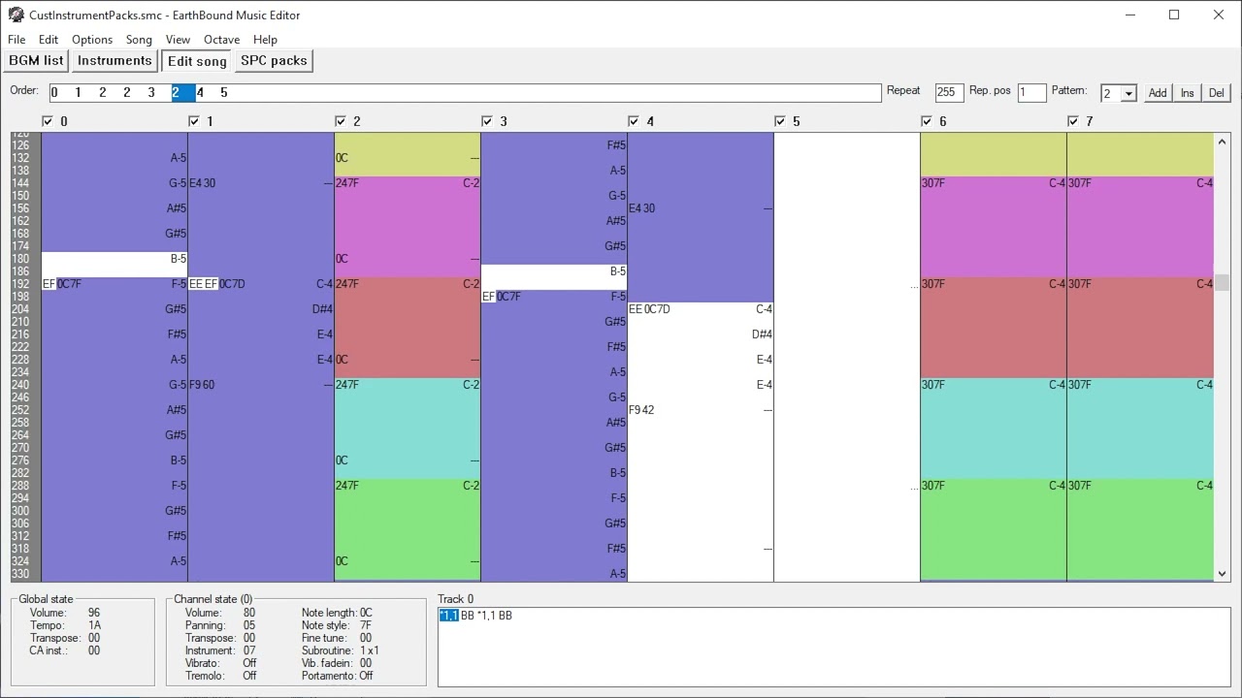
Task: Click the Del button
Action: tap(1216, 93)
